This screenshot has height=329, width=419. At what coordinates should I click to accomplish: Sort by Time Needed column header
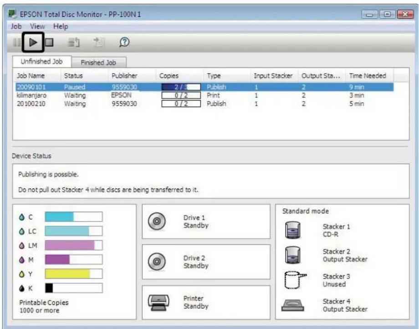[x=369, y=76]
